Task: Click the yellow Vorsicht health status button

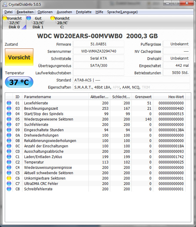Action: [19, 57]
